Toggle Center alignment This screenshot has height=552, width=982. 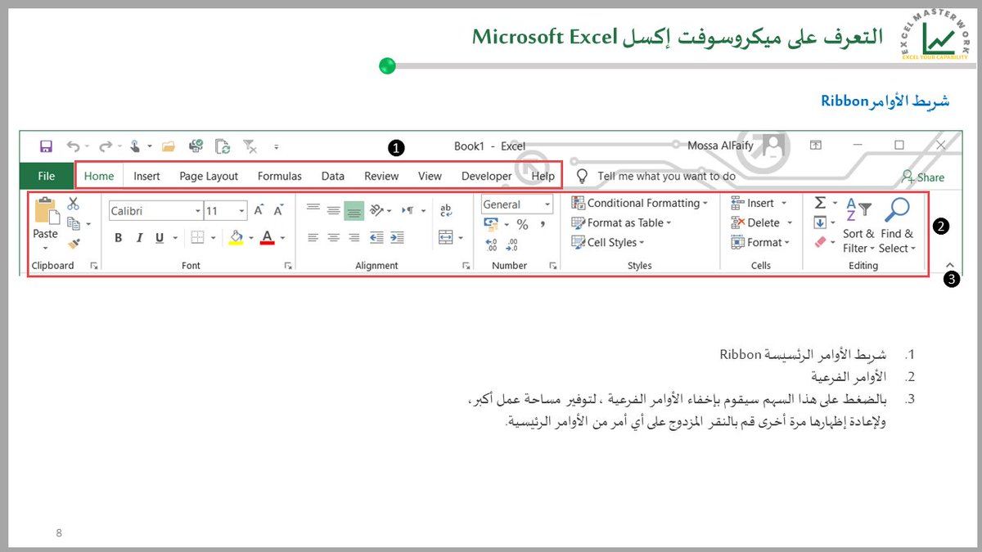tap(333, 237)
